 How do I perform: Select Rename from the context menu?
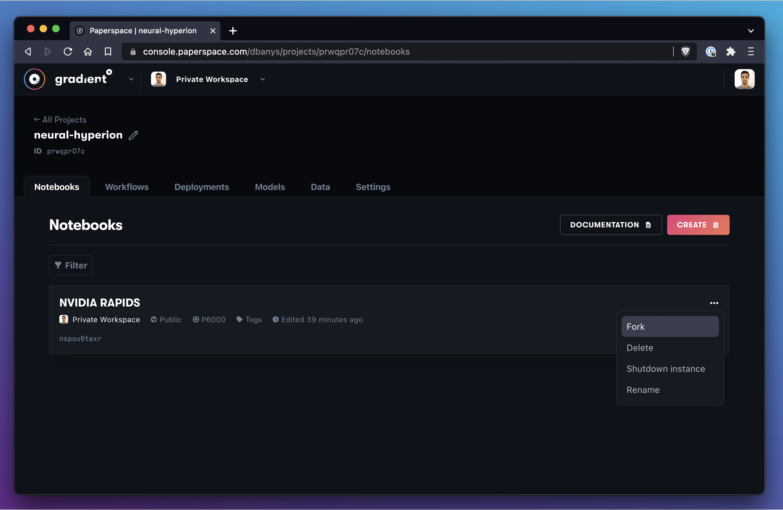643,389
